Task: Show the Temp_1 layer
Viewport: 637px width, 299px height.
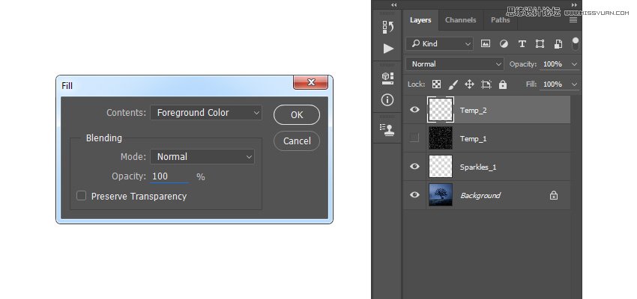Action: (414, 138)
